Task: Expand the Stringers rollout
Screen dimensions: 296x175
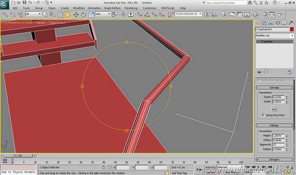Action: click(x=274, y=159)
